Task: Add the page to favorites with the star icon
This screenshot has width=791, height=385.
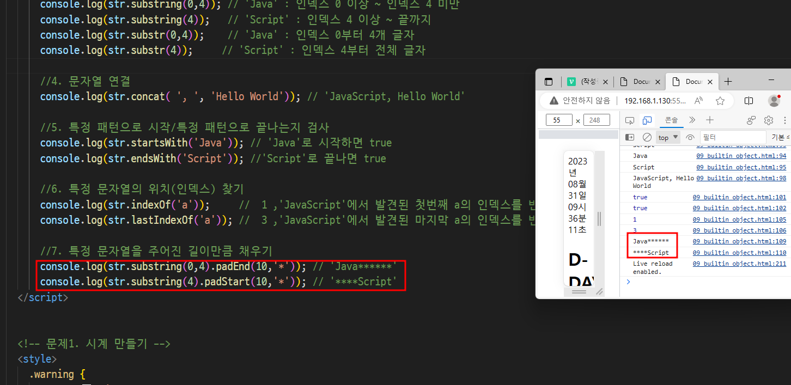Action: click(720, 101)
